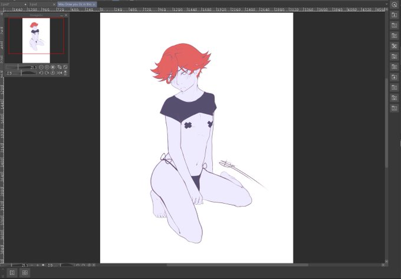Image resolution: width=401 pixels, height=279 pixels.
Task: Click the crosshair frame icon at bottom left
Action: (x=25, y=273)
